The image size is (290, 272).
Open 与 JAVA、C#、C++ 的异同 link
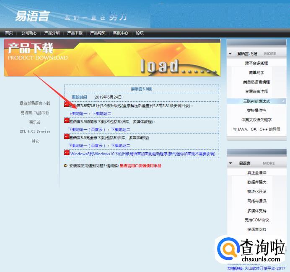click(256, 129)
